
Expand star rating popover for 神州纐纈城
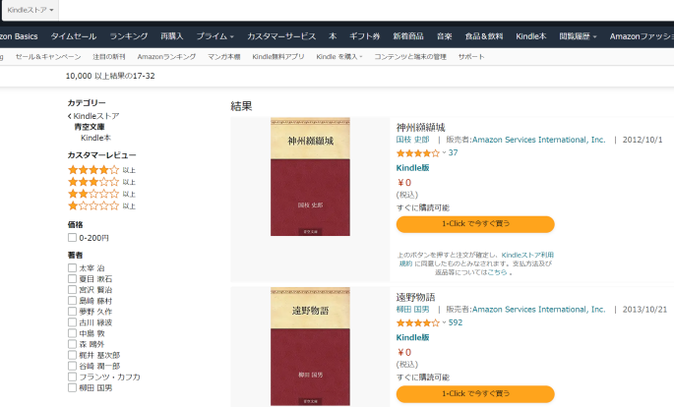[x=421, y=152]
